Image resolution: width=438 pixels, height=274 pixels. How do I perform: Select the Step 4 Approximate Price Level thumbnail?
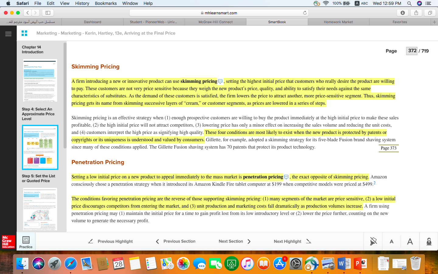(x=40, y=147)
